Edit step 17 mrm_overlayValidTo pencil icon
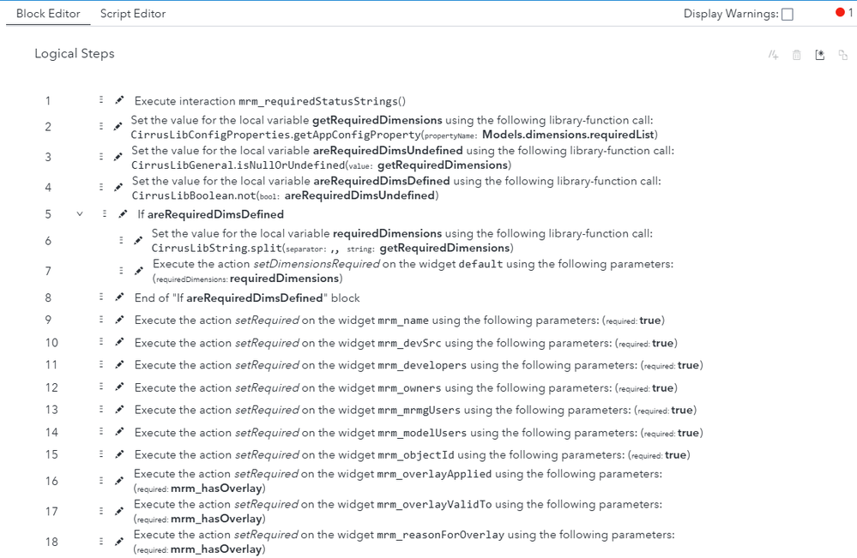857x558 pixels. click(x=119, y=512)
